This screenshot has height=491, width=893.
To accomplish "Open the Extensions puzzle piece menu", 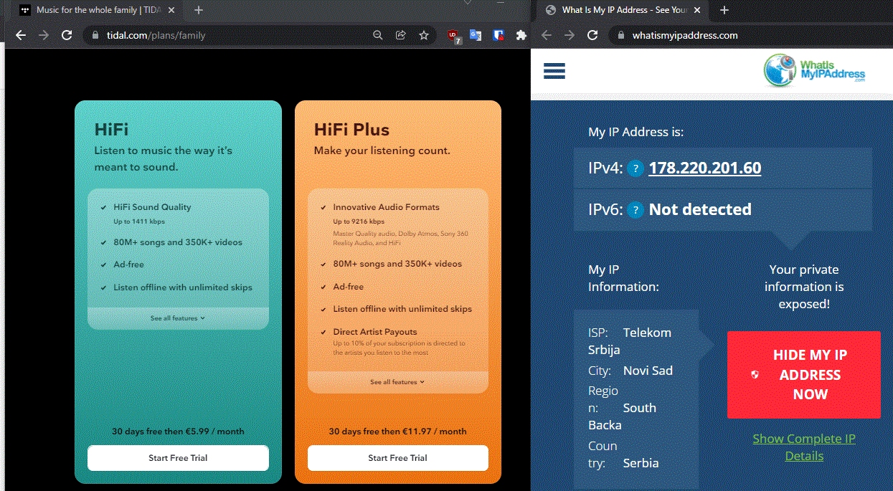I will point(521,35).
